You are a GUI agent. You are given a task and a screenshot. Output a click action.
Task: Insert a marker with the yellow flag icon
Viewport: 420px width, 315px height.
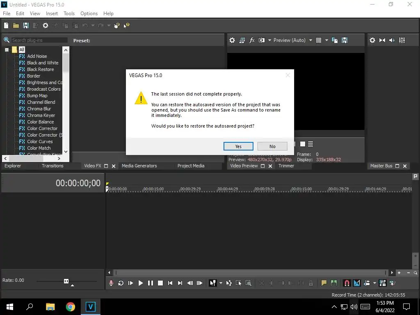pyautogui.click(x=324, y=283)
